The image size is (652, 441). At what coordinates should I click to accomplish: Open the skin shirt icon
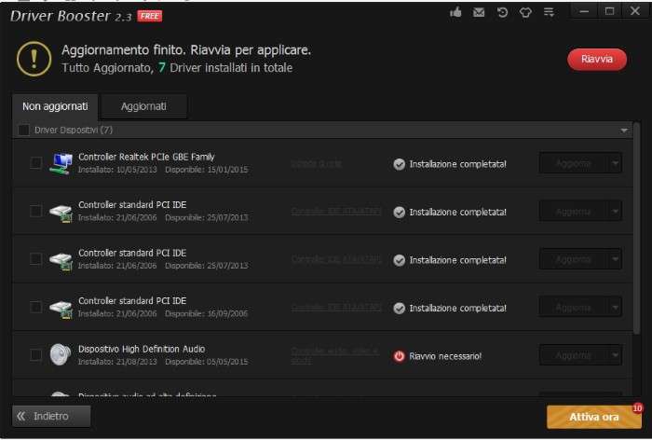525,12
